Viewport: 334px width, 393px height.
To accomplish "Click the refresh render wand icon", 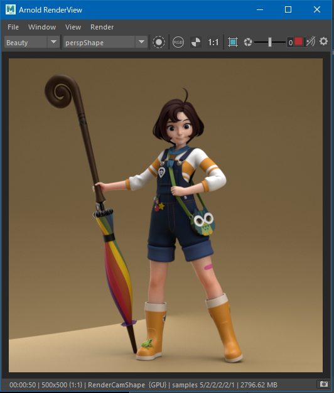I will pos(311,41).
